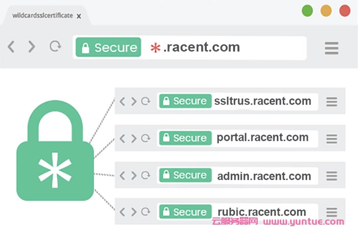Open hamburger menu of ssltrus.racent.com row

332,102
